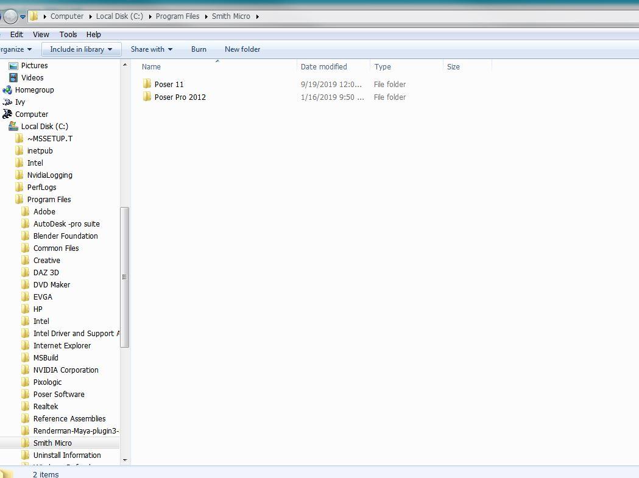Screen dimensions: 639x478
Task: Click the NVIDIA Corporation folder icon
Action: pos(25,370)
